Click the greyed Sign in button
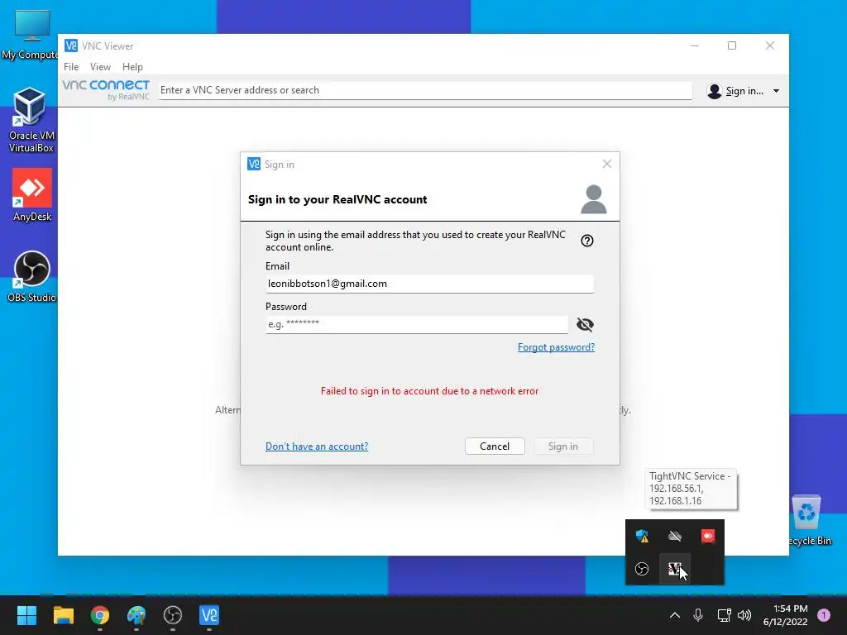The width and height of the screenshot is (847, 635). tap(562, 446)
